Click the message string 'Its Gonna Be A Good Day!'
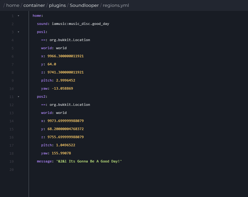 pyautogui.click(x=89, y=161)
